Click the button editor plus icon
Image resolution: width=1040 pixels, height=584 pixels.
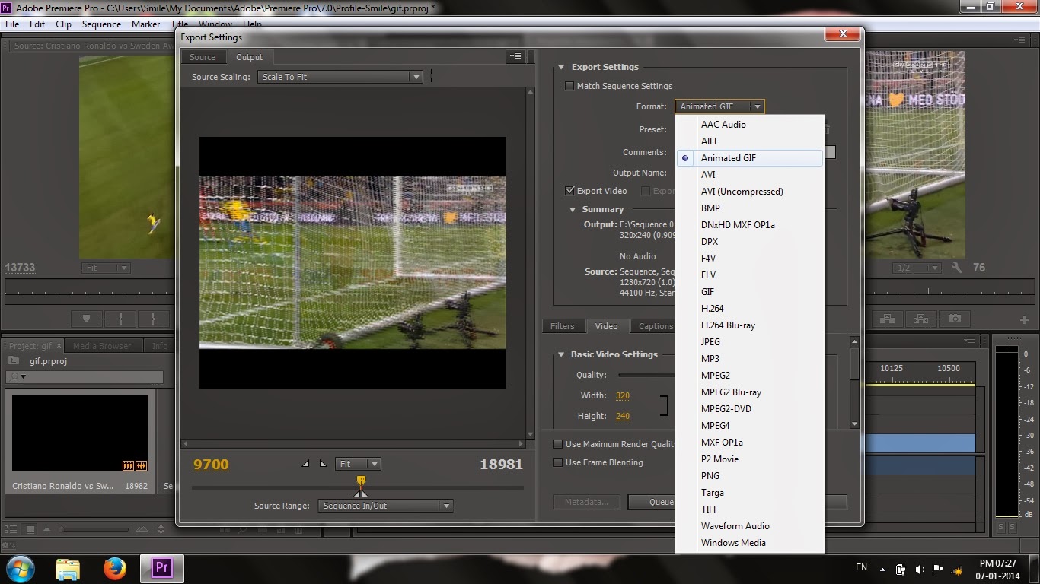[x=1024, y=319]
